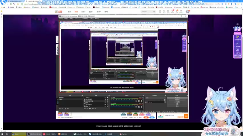This screenshot has height=136, width=243.
Task: Open the scene transition type dropdown
Action: 156,98
